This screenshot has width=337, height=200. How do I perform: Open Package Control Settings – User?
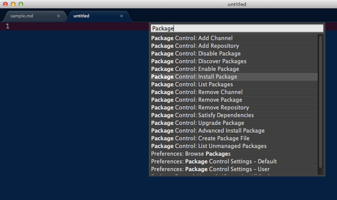point(234,169)
